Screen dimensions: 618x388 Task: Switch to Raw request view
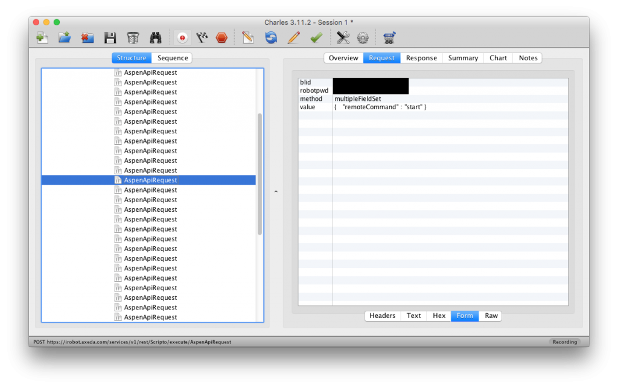pyautogui.click(x=491, y=316)
